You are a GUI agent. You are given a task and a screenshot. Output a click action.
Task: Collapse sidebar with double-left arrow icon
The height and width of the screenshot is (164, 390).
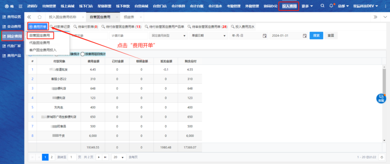click(29, 17)
